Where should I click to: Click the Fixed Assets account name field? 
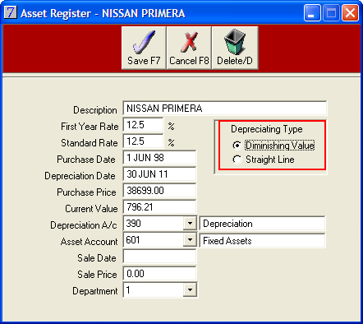point(263,241)
